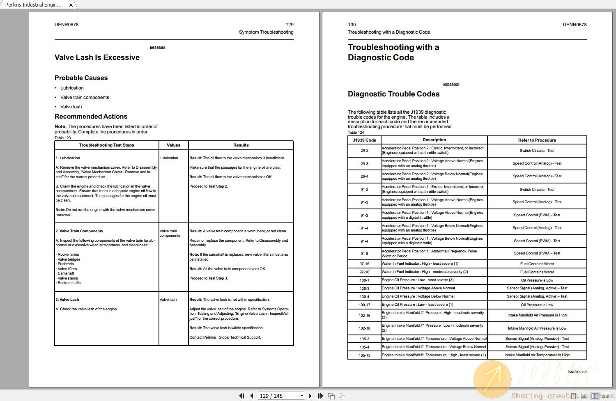Close the Perkins Industrial Engine tab

tap(71, 5)
